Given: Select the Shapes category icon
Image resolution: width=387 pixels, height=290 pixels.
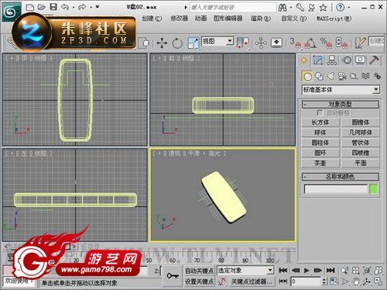Looking at the screenshot, I should [x=319, y=76].
